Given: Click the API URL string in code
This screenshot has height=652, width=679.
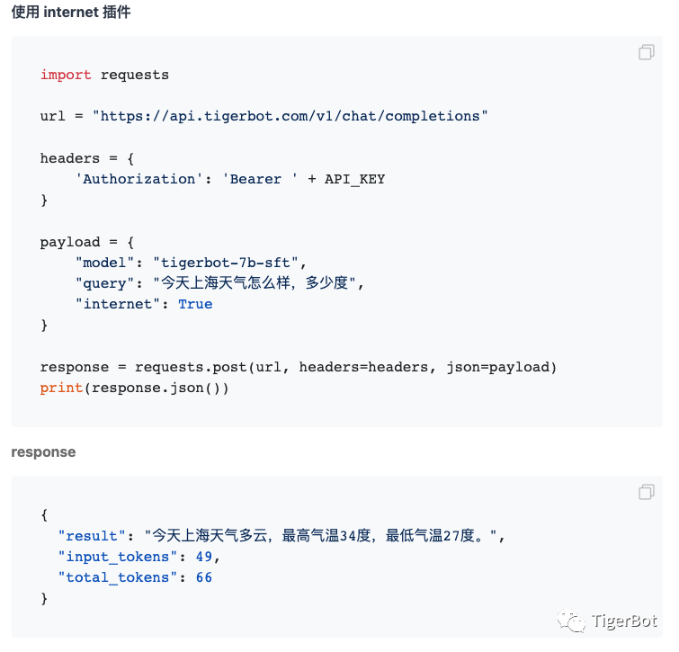Looking at the screenshot, I should (290, 116).
